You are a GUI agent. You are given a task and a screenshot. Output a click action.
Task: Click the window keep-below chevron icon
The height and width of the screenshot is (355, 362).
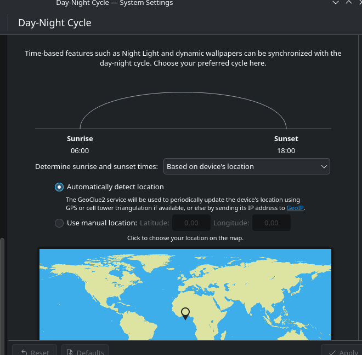336,3
